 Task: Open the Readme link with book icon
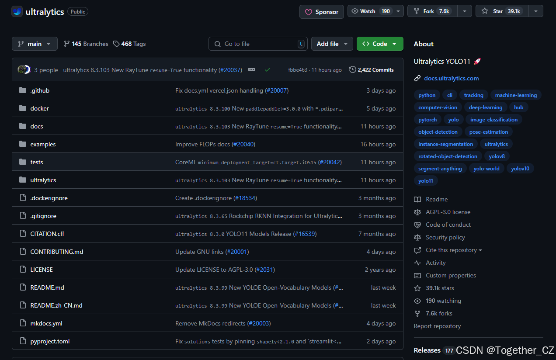click(x=431, y=199)
